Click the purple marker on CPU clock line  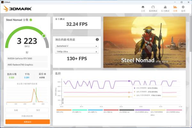point(129,81)
